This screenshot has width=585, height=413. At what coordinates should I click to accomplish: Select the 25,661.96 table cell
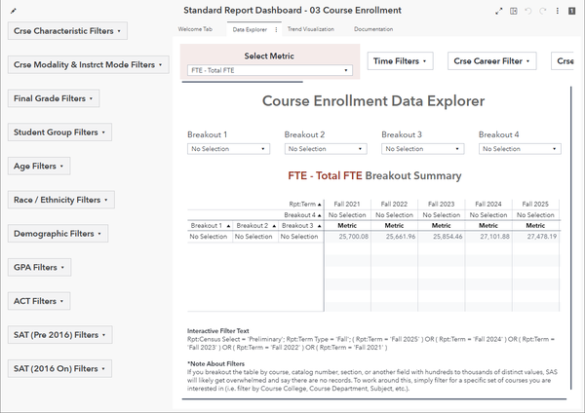394,237
